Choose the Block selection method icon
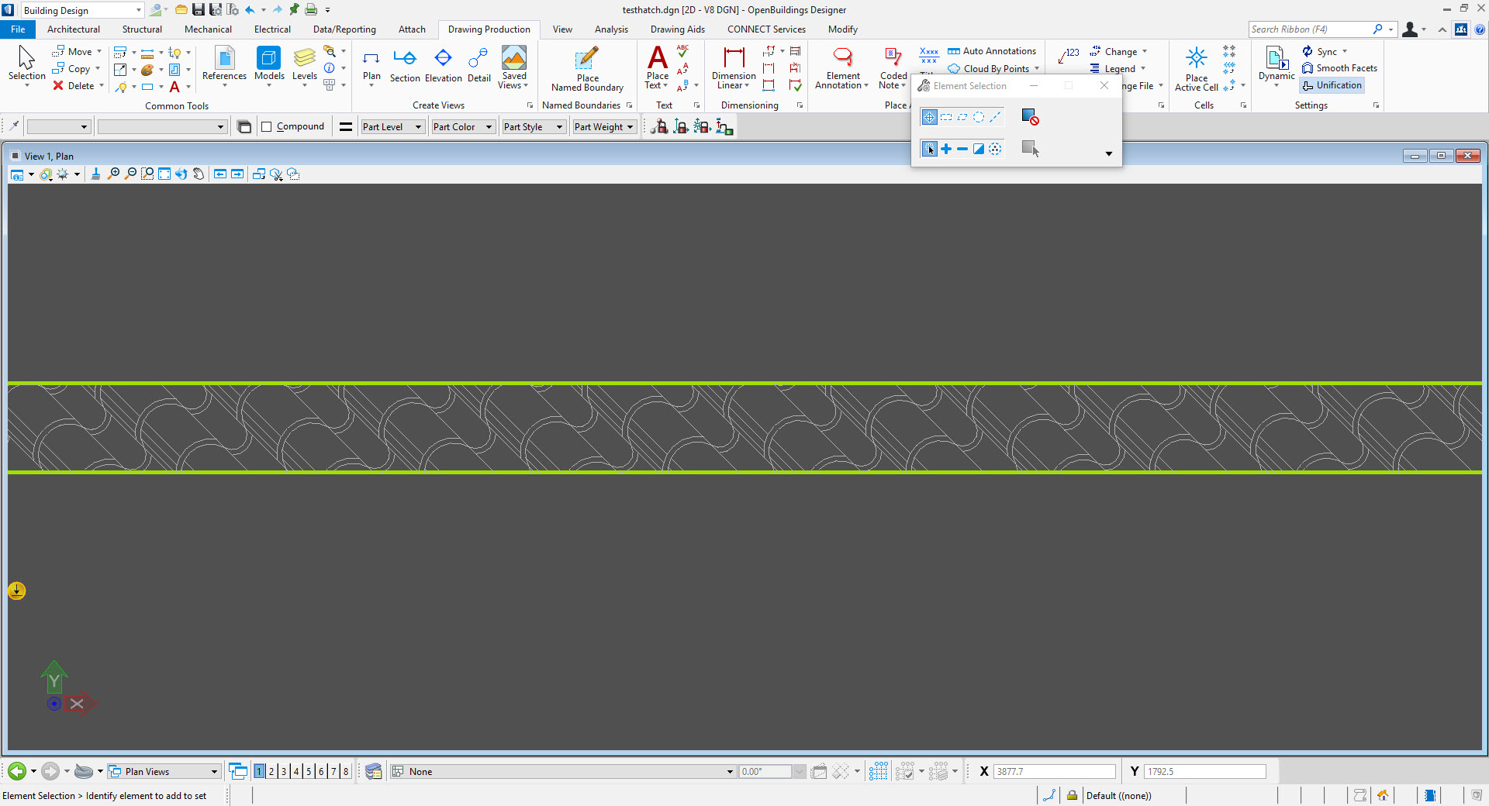This screenshot has height=806, width=1489. (x=946, y=117)
